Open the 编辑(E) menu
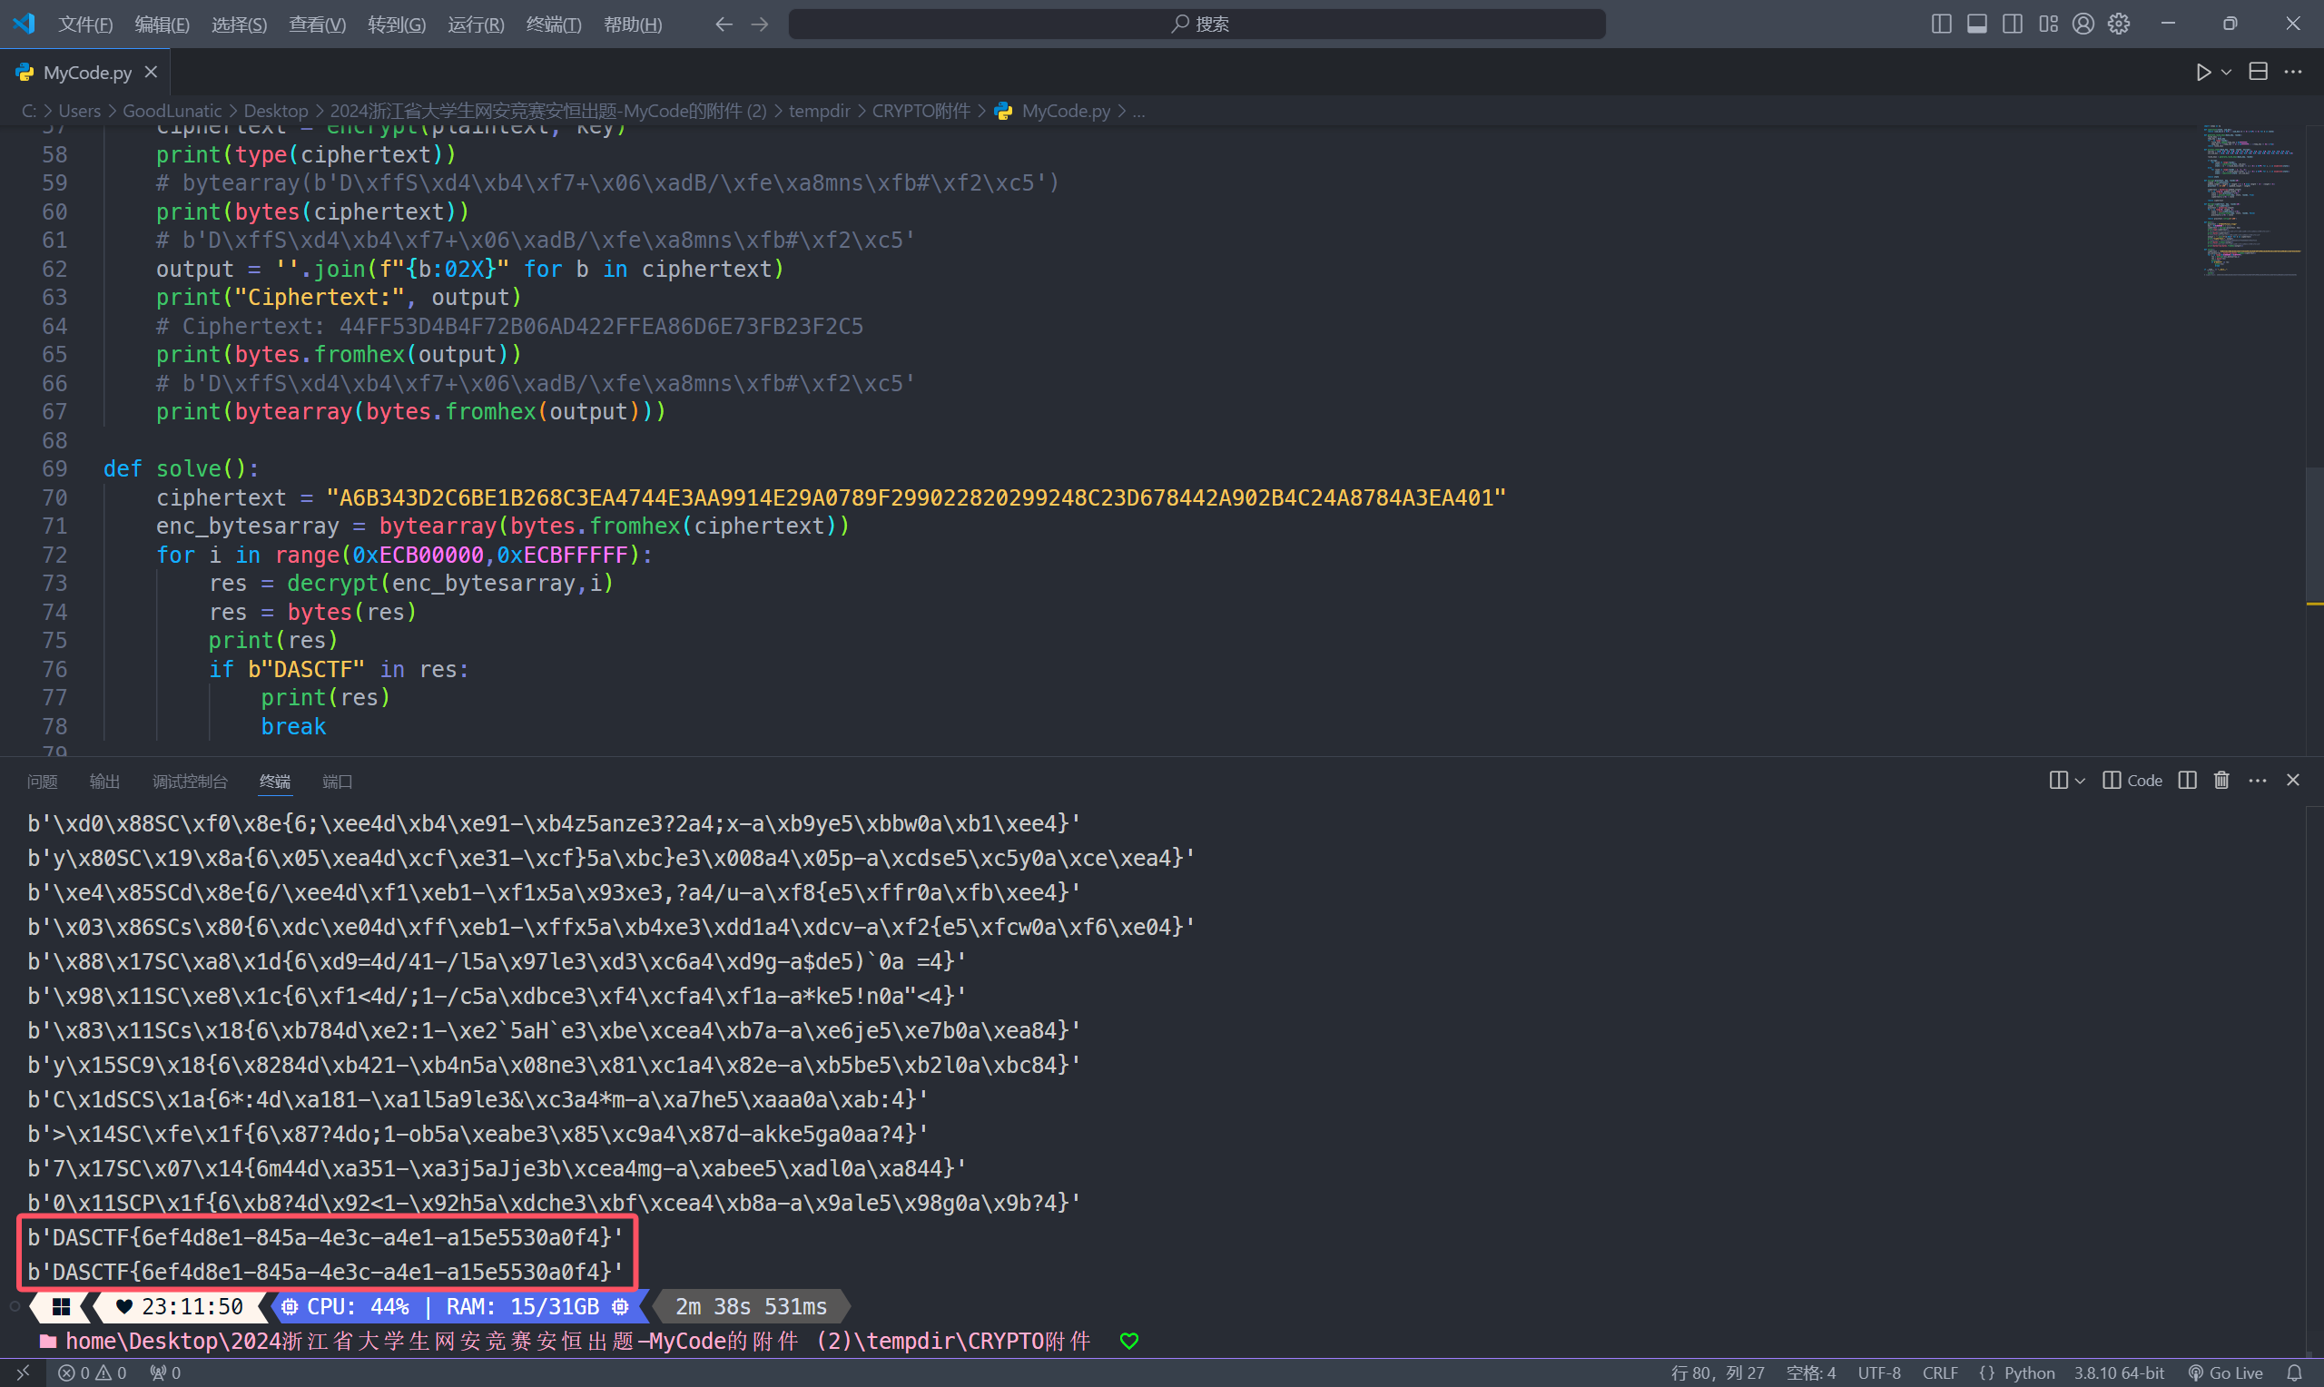 (x=162, y=25)
